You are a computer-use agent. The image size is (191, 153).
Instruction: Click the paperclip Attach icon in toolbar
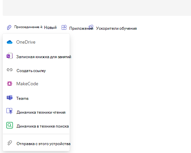9,27
